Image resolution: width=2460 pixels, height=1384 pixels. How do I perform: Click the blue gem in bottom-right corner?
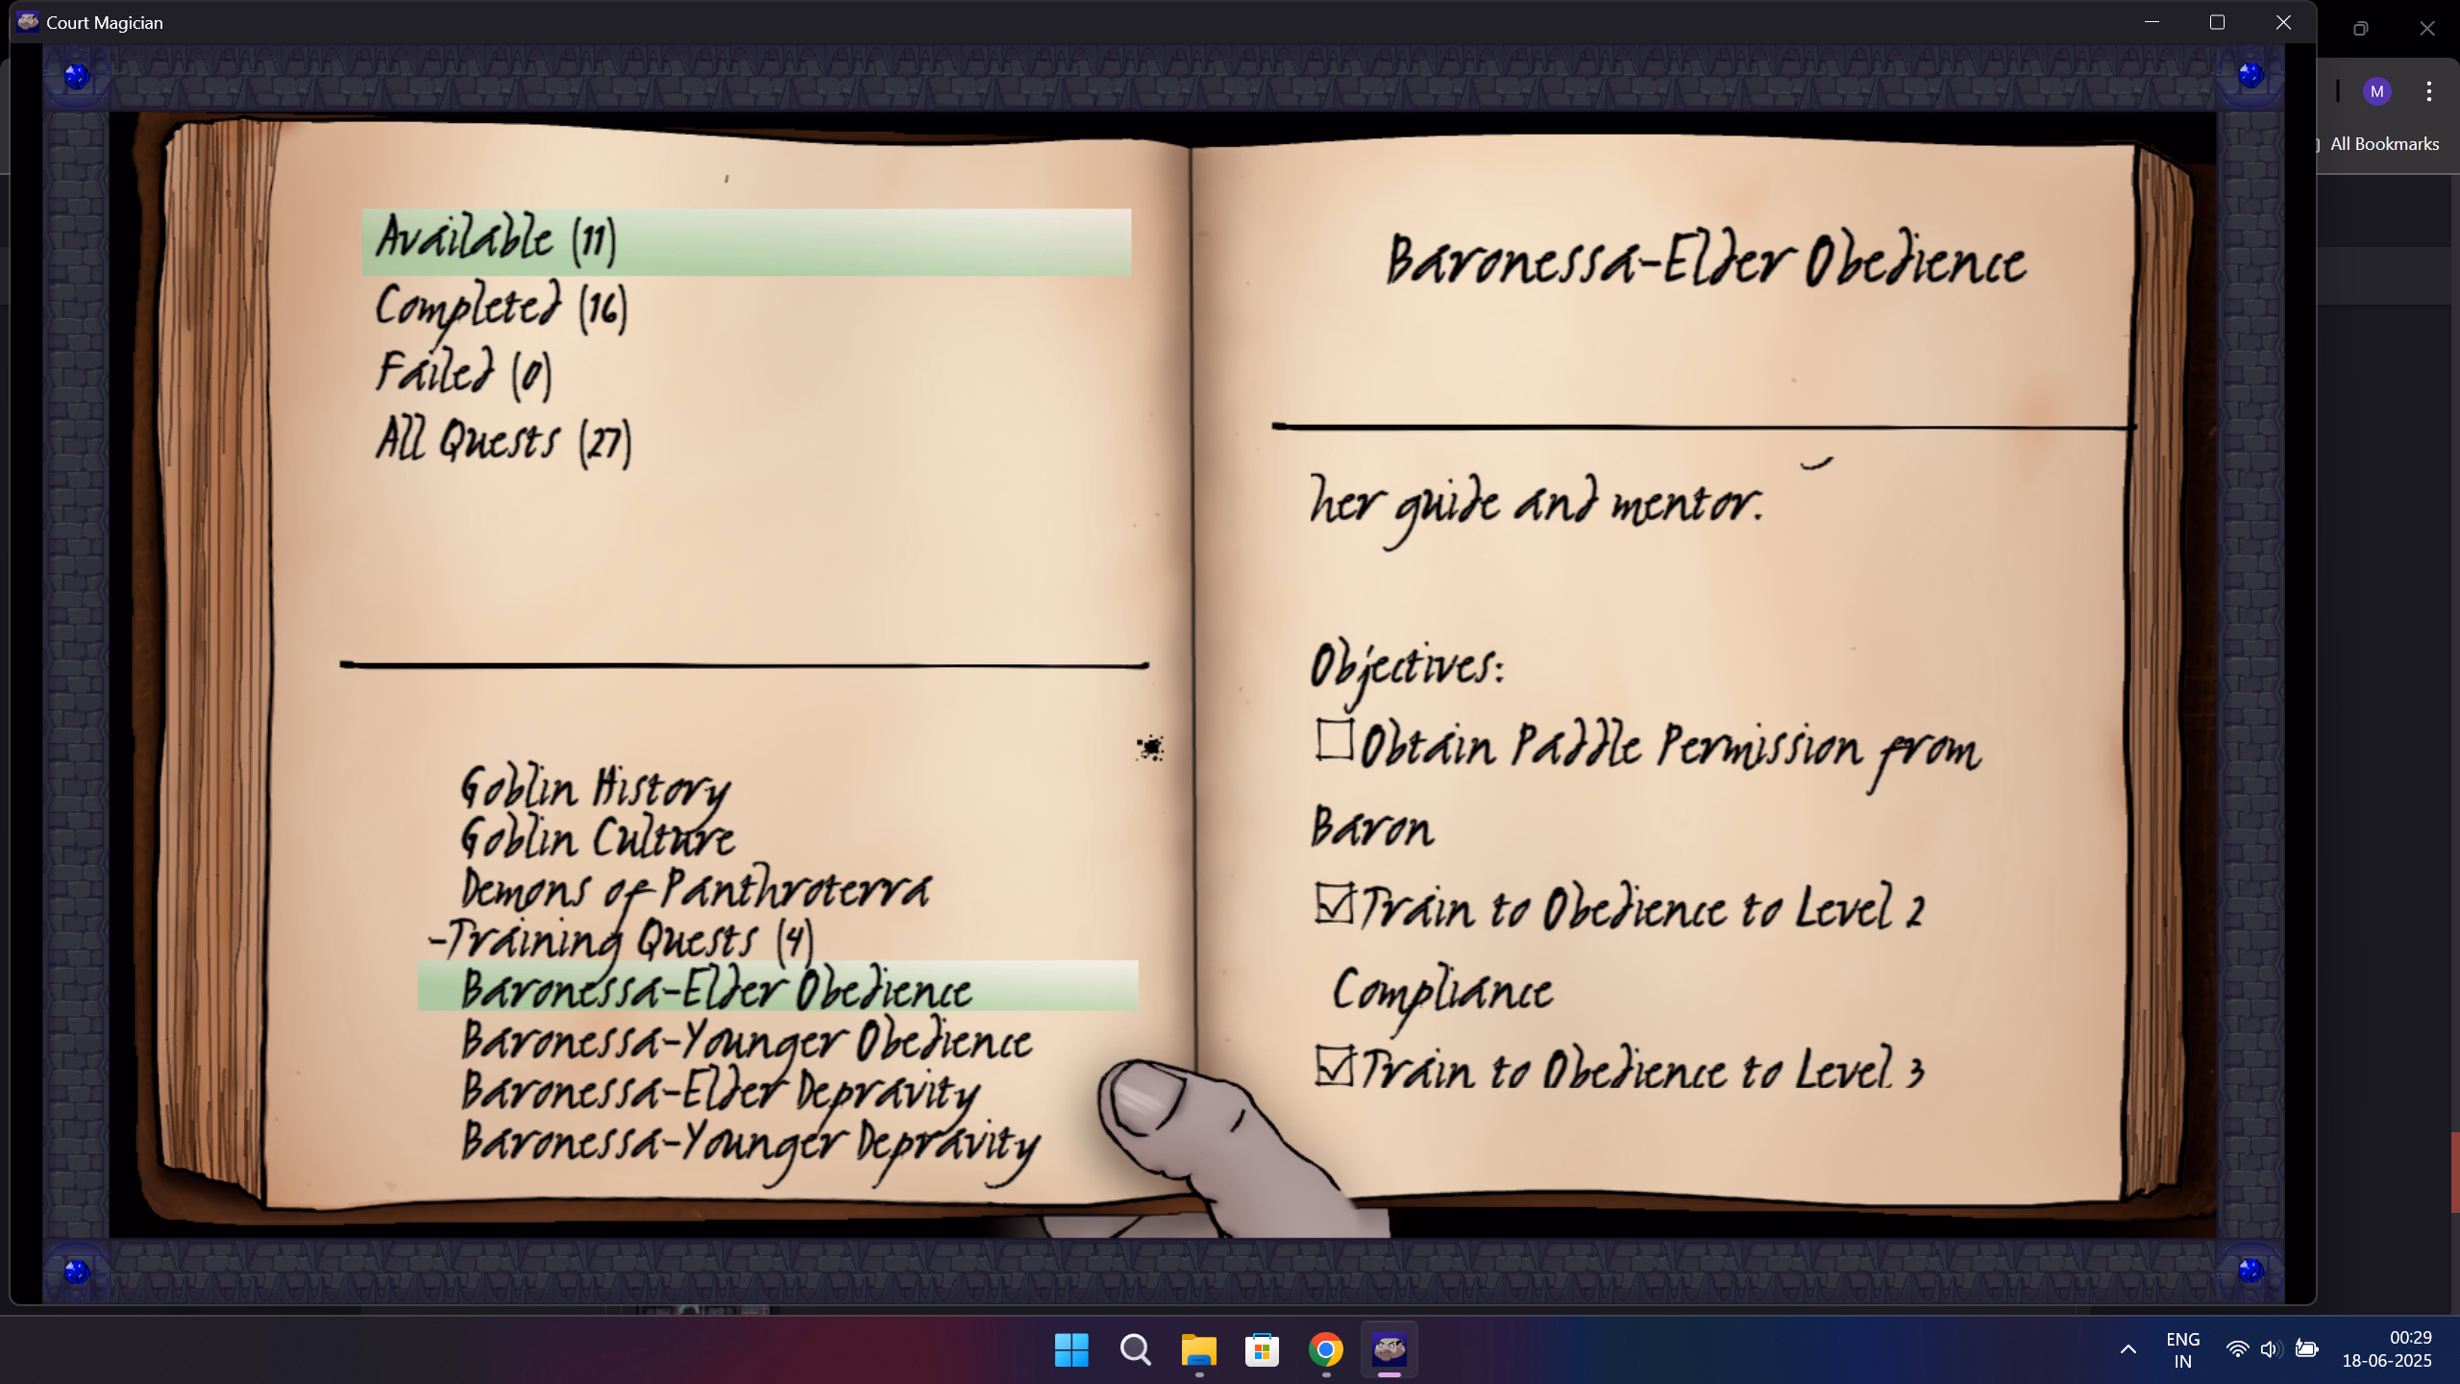[x=2251, y=1270]
